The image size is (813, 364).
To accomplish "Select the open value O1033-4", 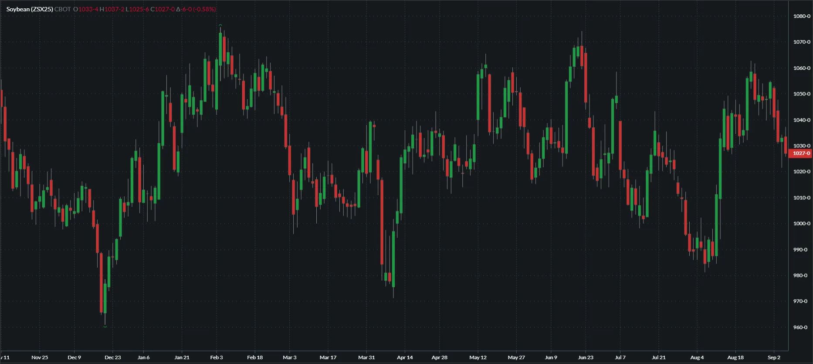I will coord(86,9).
